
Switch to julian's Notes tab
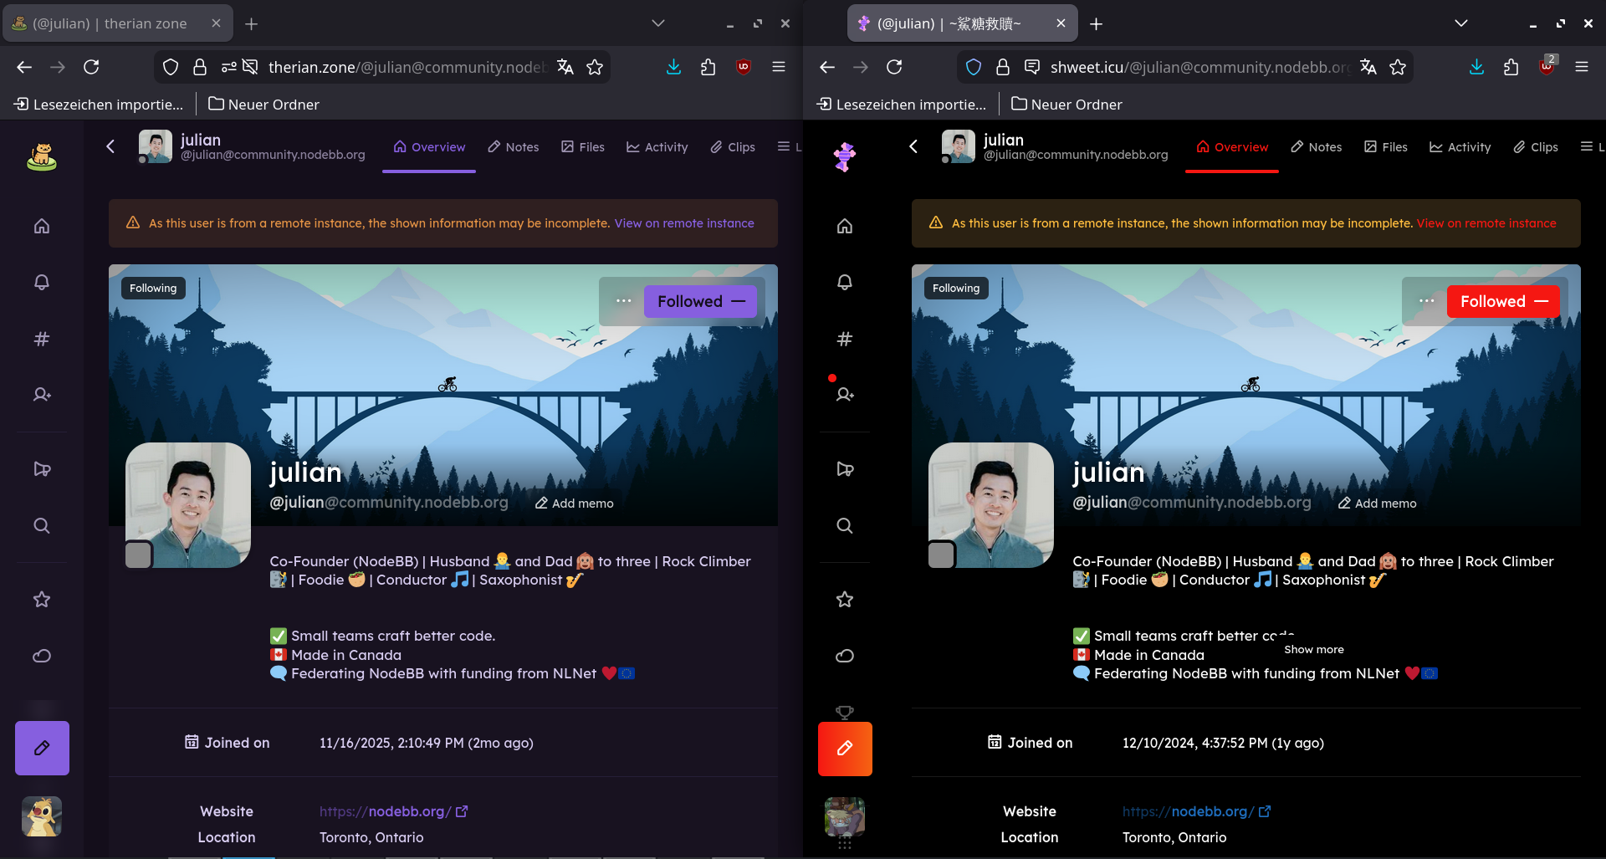pyautogui.click(x=1316, y=146)
